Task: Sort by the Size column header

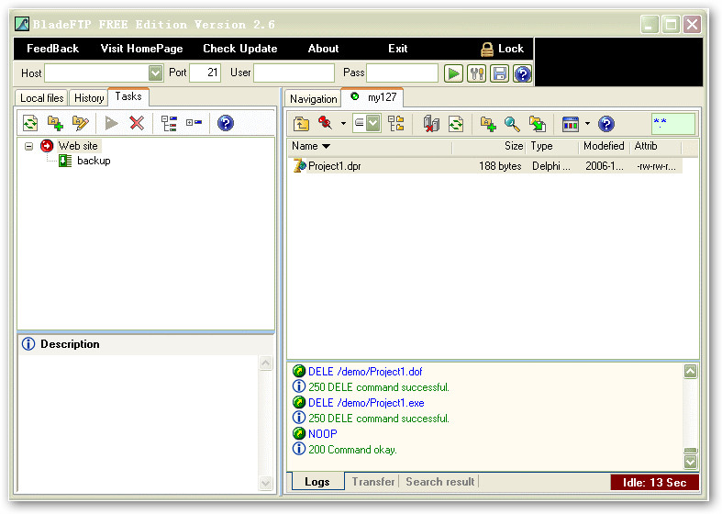Action: 489,147
